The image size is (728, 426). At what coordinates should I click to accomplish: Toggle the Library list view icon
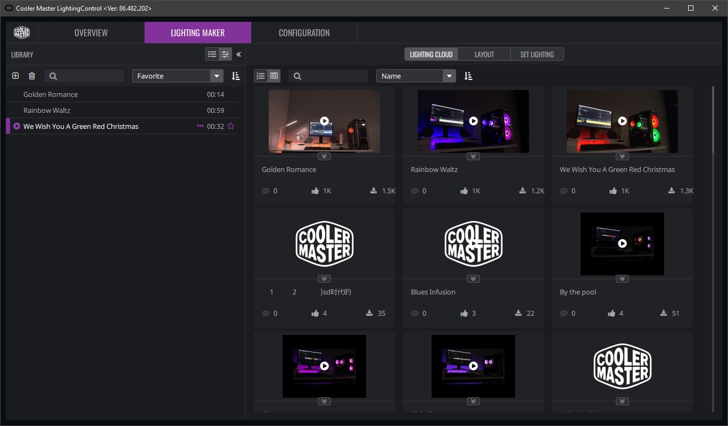[x=212, y=54]
